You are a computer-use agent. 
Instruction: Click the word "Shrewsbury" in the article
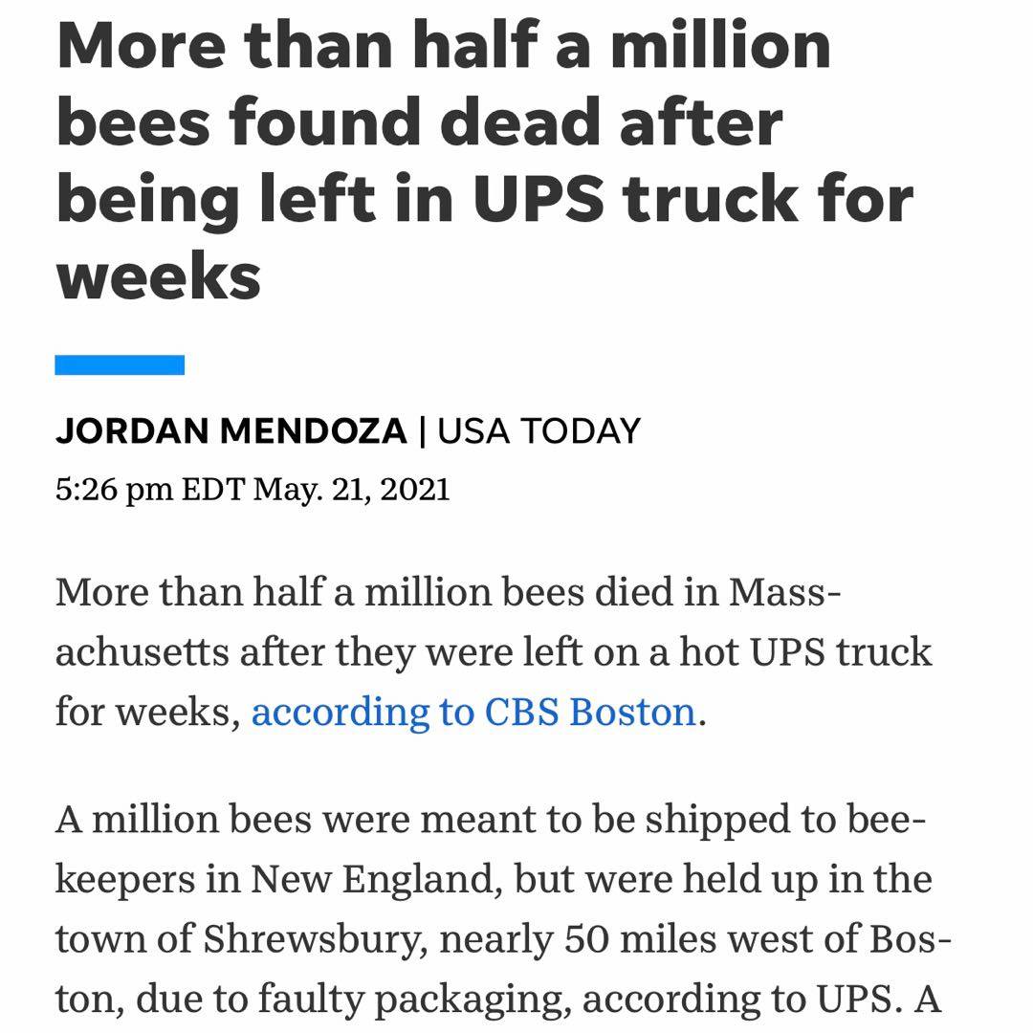coord(314,939)
